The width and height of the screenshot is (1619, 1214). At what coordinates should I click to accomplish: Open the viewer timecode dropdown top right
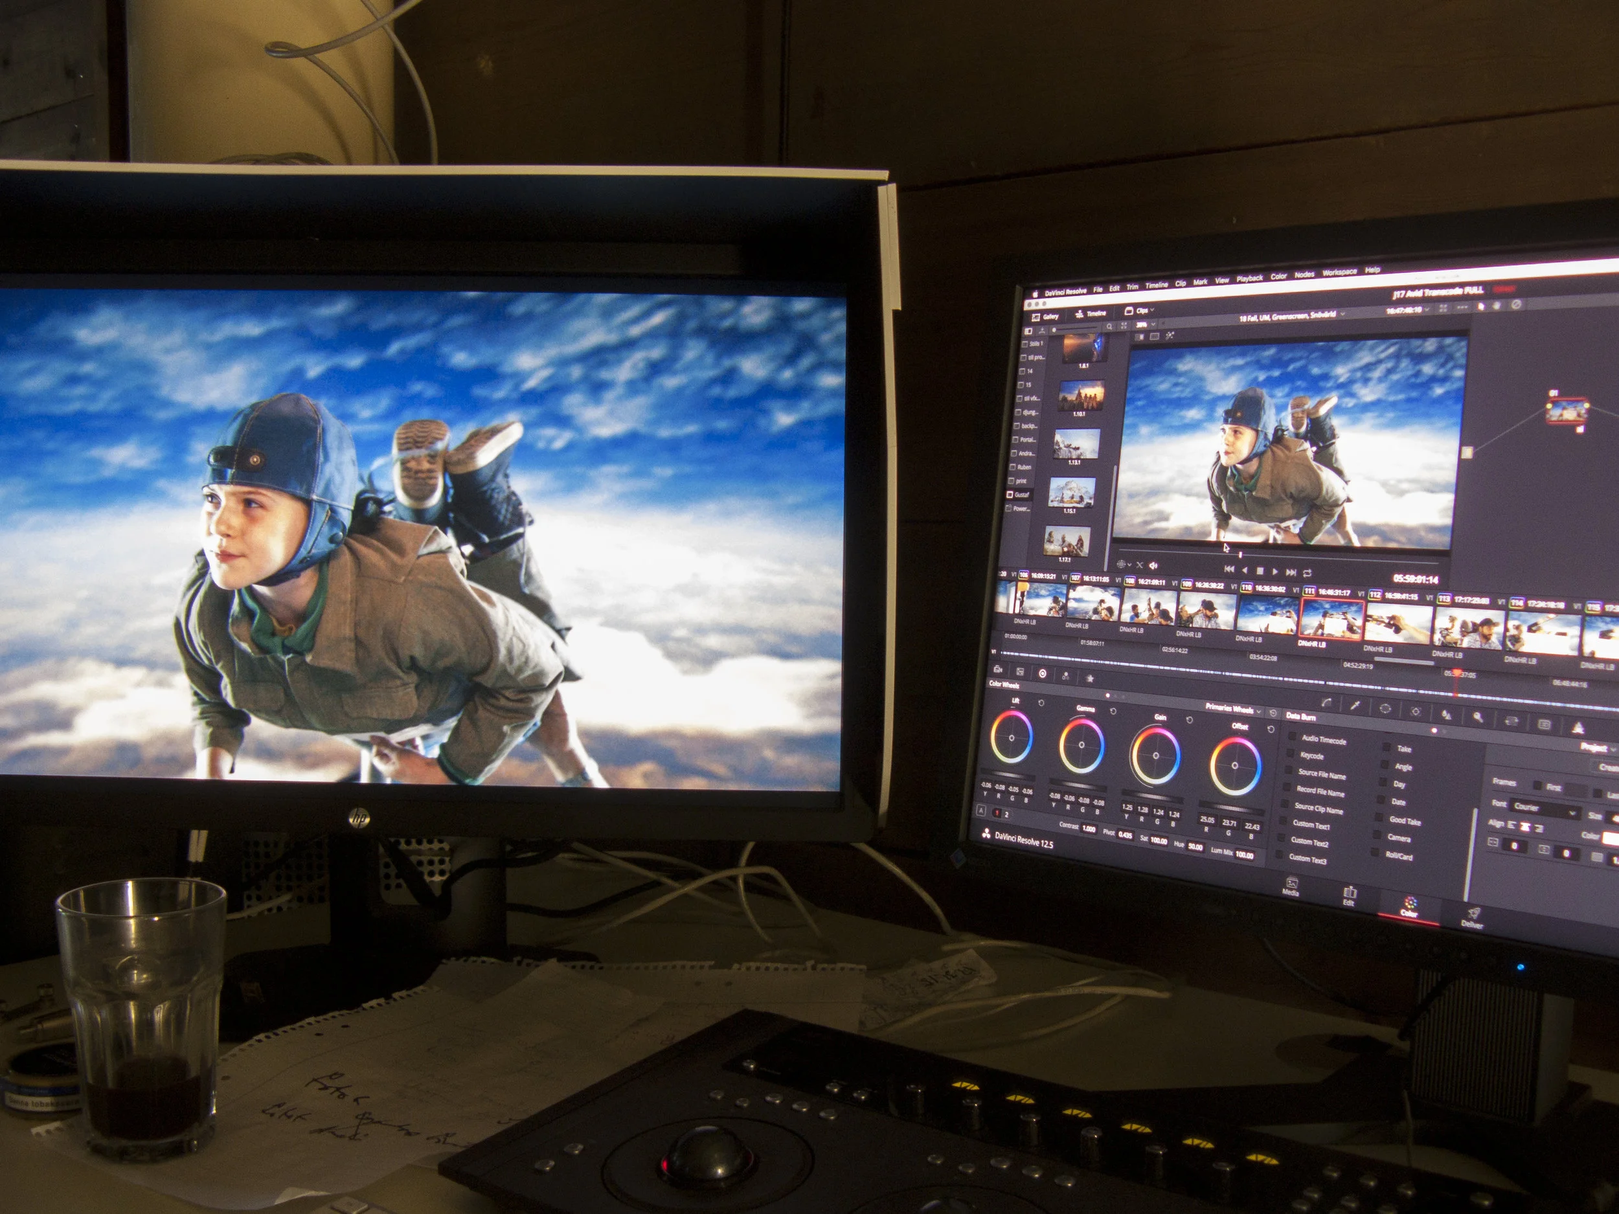pos(1407,310)
